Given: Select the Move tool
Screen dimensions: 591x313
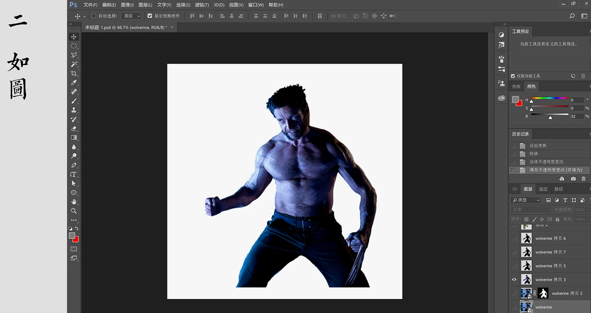Looking at the screenshot, I should pyautogui.click(x=74, y=37).
